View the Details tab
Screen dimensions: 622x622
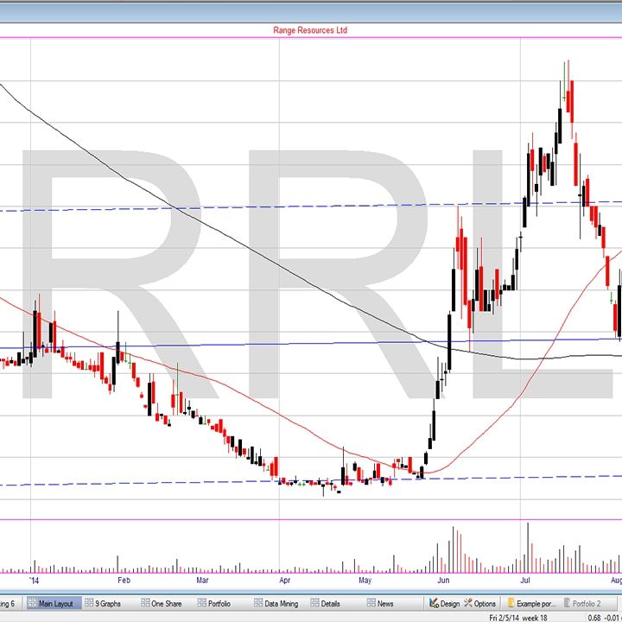tap(325, 603)
